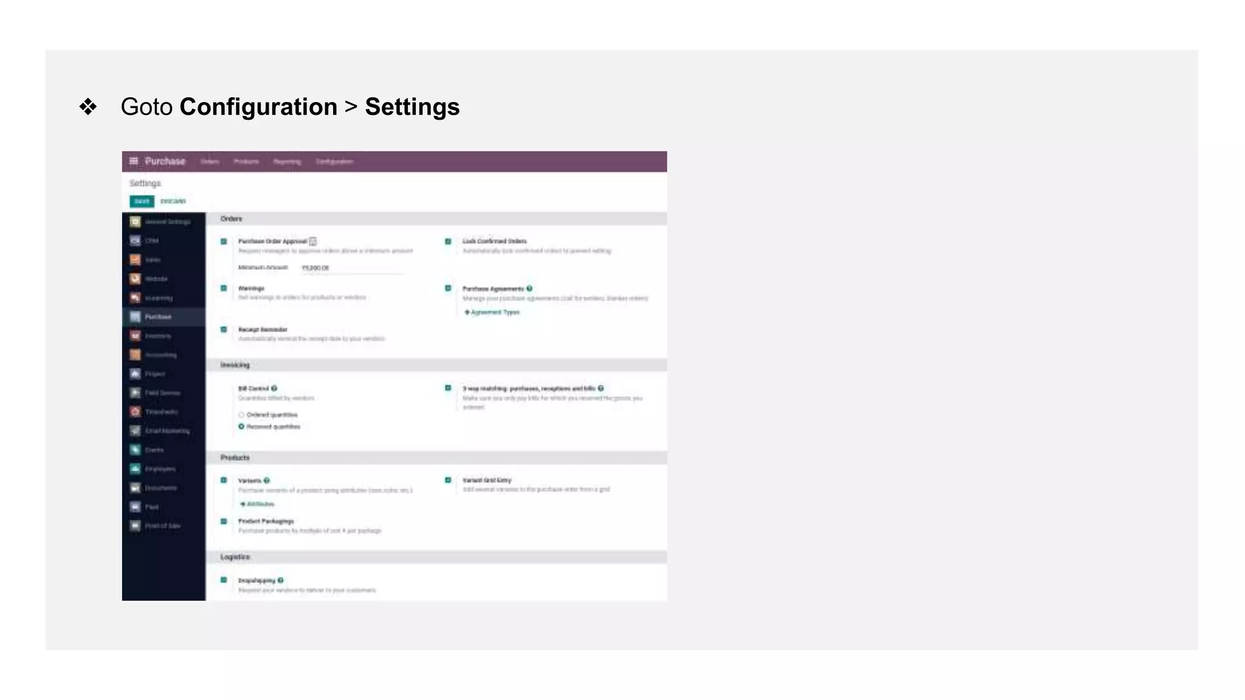Click the Invoicing section header
The image size is (1245, 700).
(x=235, y=365)
